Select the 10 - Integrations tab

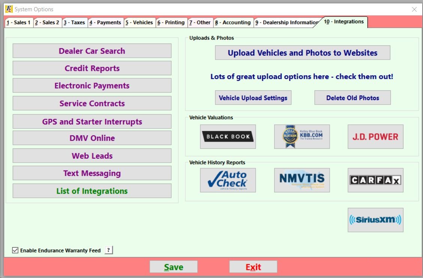point(343,22)
